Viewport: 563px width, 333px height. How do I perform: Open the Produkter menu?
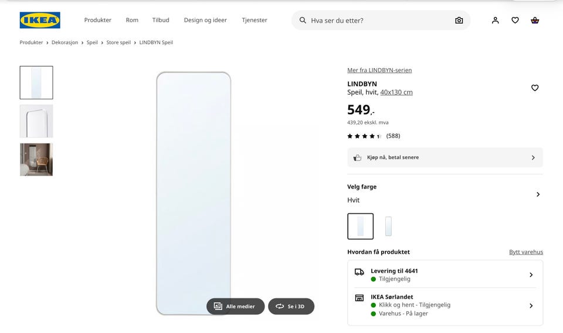coord(98,20)
